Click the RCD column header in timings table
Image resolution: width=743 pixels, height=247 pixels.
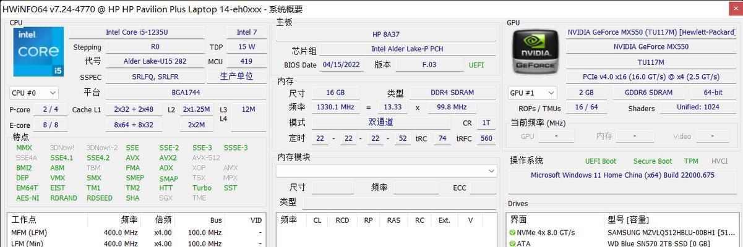click(341, 220)
